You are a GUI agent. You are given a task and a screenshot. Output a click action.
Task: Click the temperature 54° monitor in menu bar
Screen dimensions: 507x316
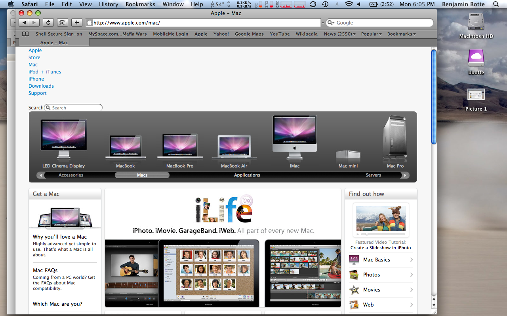pos(217,4)
